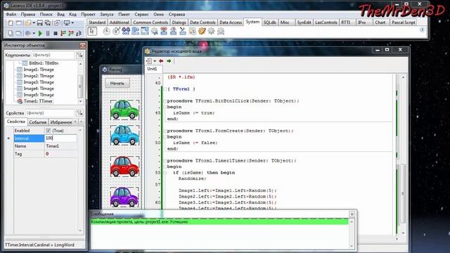Collapse the FormCreate procedure fold

coord(165,131)
